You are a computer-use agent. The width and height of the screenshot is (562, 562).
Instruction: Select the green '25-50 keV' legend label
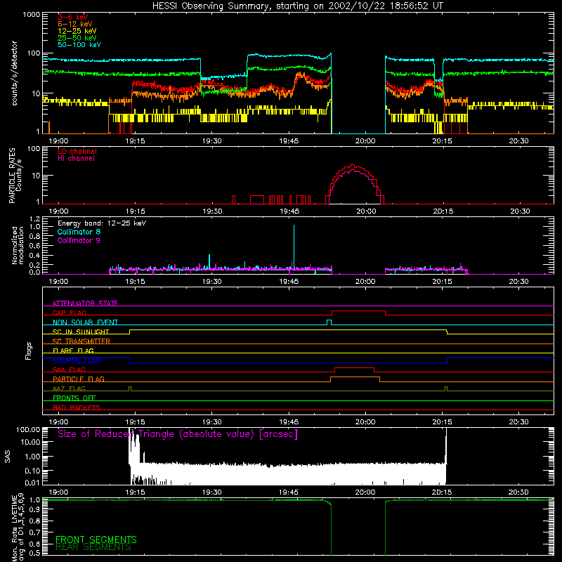pos(77,38)
